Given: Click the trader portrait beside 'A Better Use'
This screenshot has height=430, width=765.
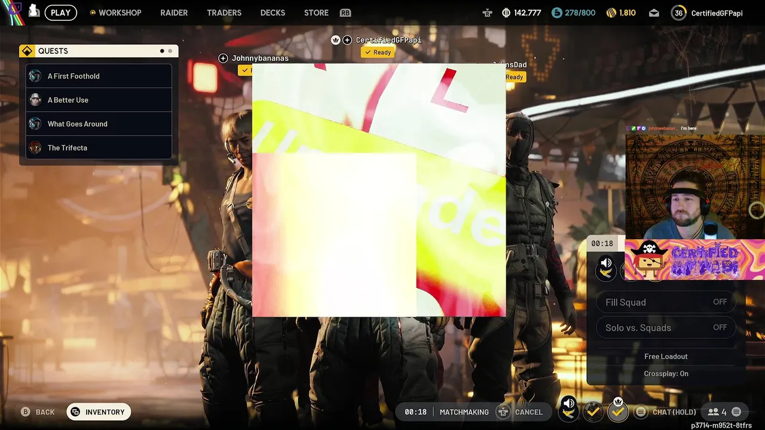Looking at the screenshot, I should click(35, 100).
